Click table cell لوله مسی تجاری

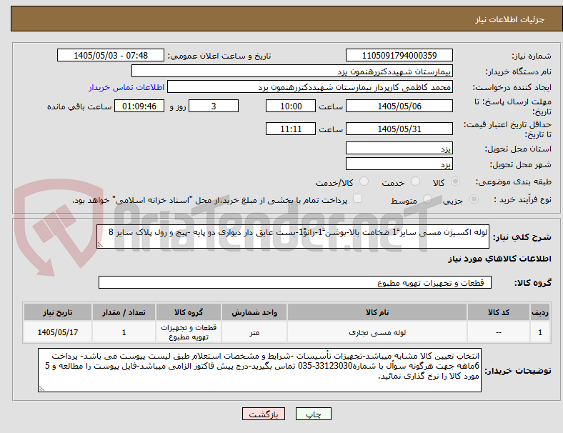coord(377,332)
